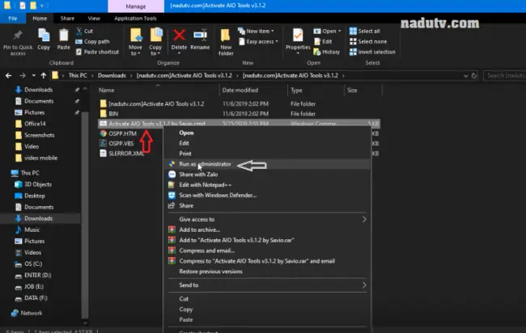Click Select all in ribbon
The height and width of the screenshot is (333, 526).
point(365,32)
